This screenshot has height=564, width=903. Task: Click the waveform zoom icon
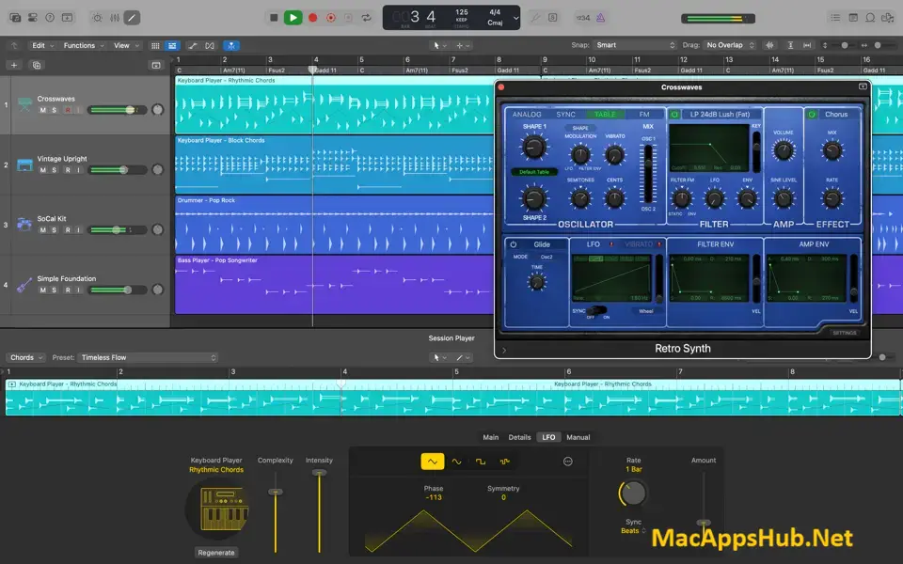[x=770, y=45]
